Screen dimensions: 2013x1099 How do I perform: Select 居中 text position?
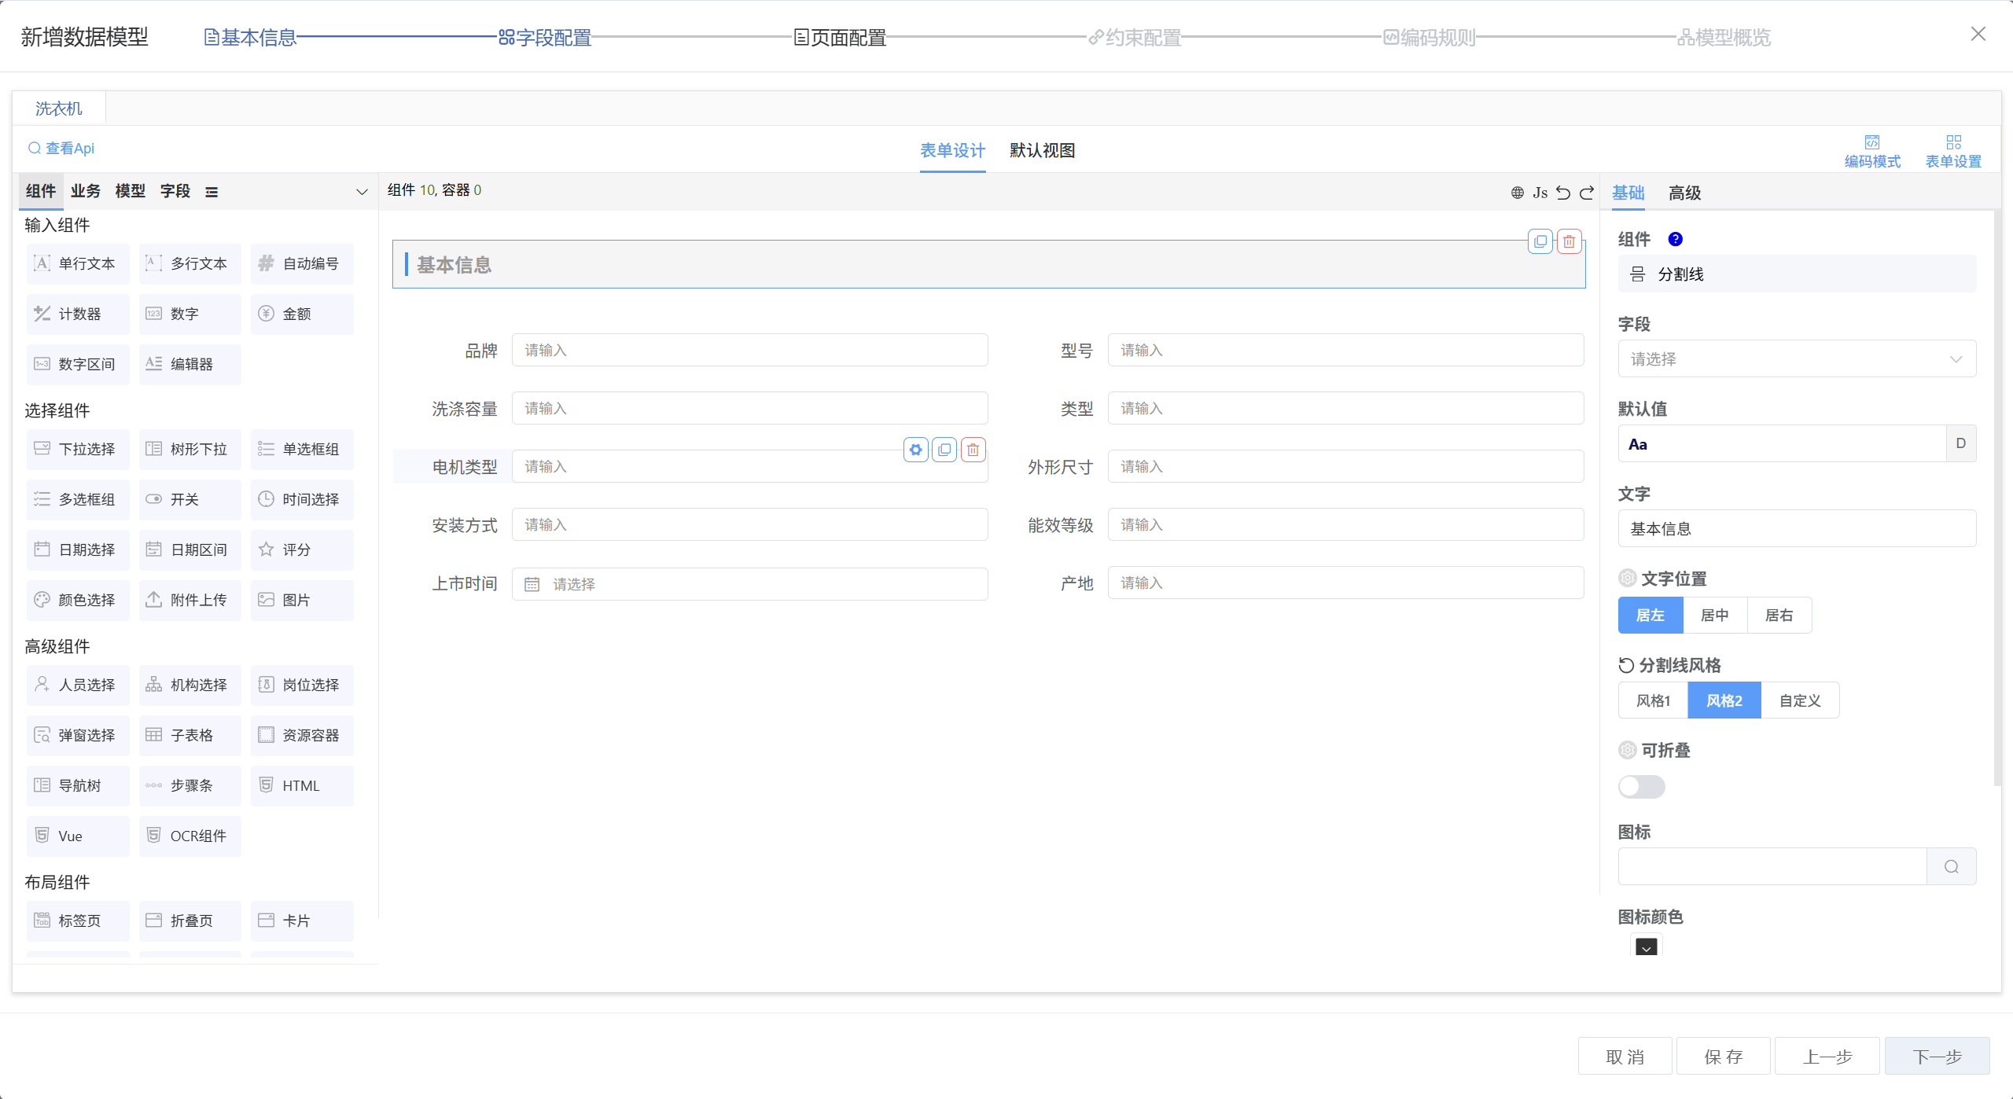[1714, 615]
